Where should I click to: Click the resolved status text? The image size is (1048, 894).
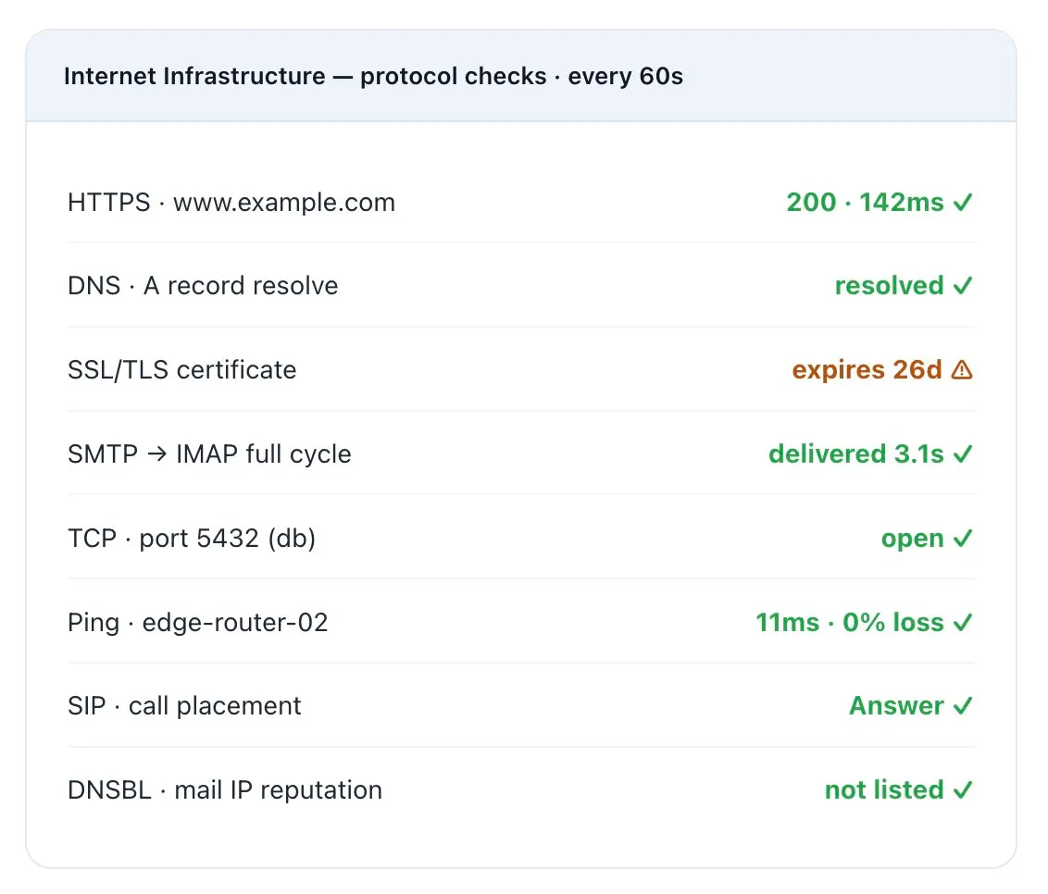(x=890, y=286)
